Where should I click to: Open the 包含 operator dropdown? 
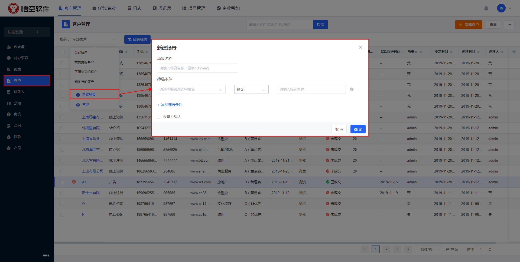(251, 89)
